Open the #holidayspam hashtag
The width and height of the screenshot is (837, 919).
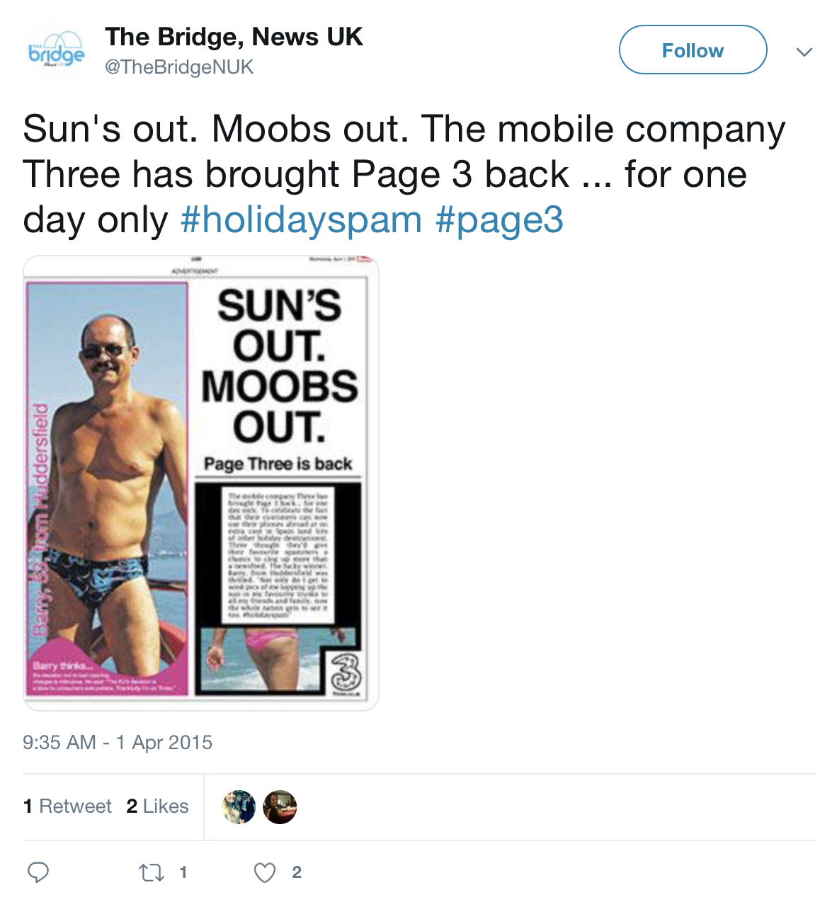coord(301,219)
